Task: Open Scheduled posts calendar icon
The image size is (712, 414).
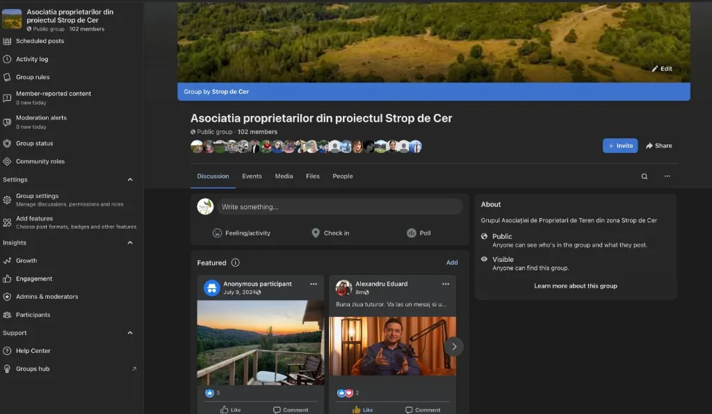Action: pos(7,41)
